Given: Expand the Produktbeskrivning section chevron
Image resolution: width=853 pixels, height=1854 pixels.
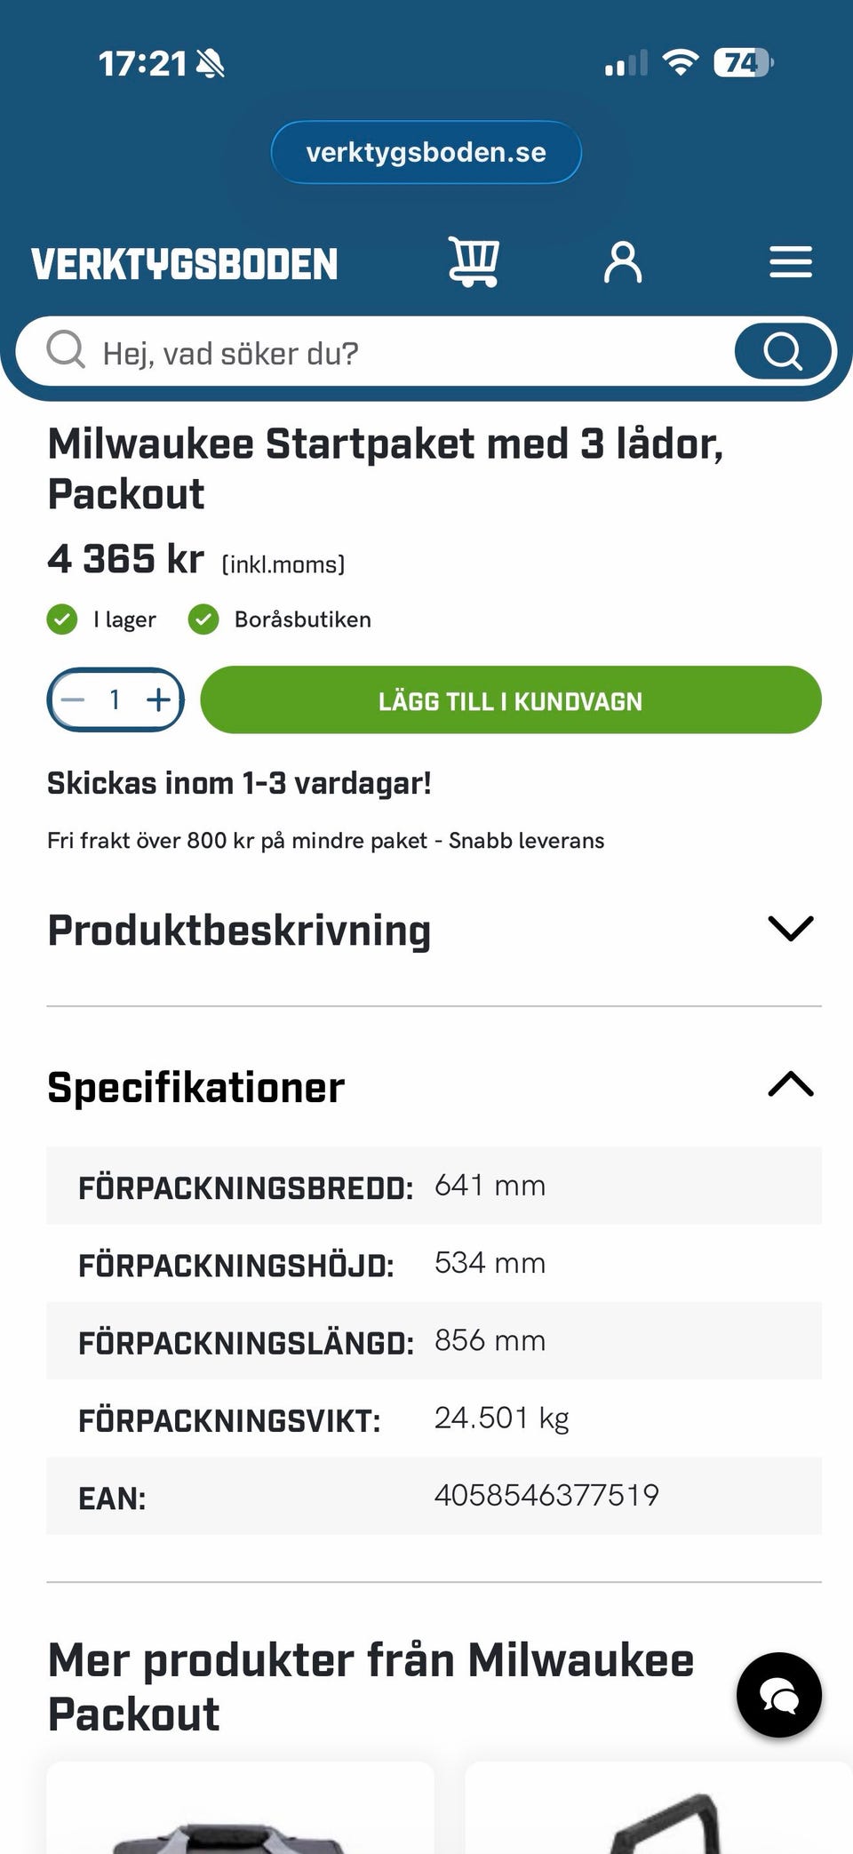Looking at the screenshot, I should click(x=790, y=929).
